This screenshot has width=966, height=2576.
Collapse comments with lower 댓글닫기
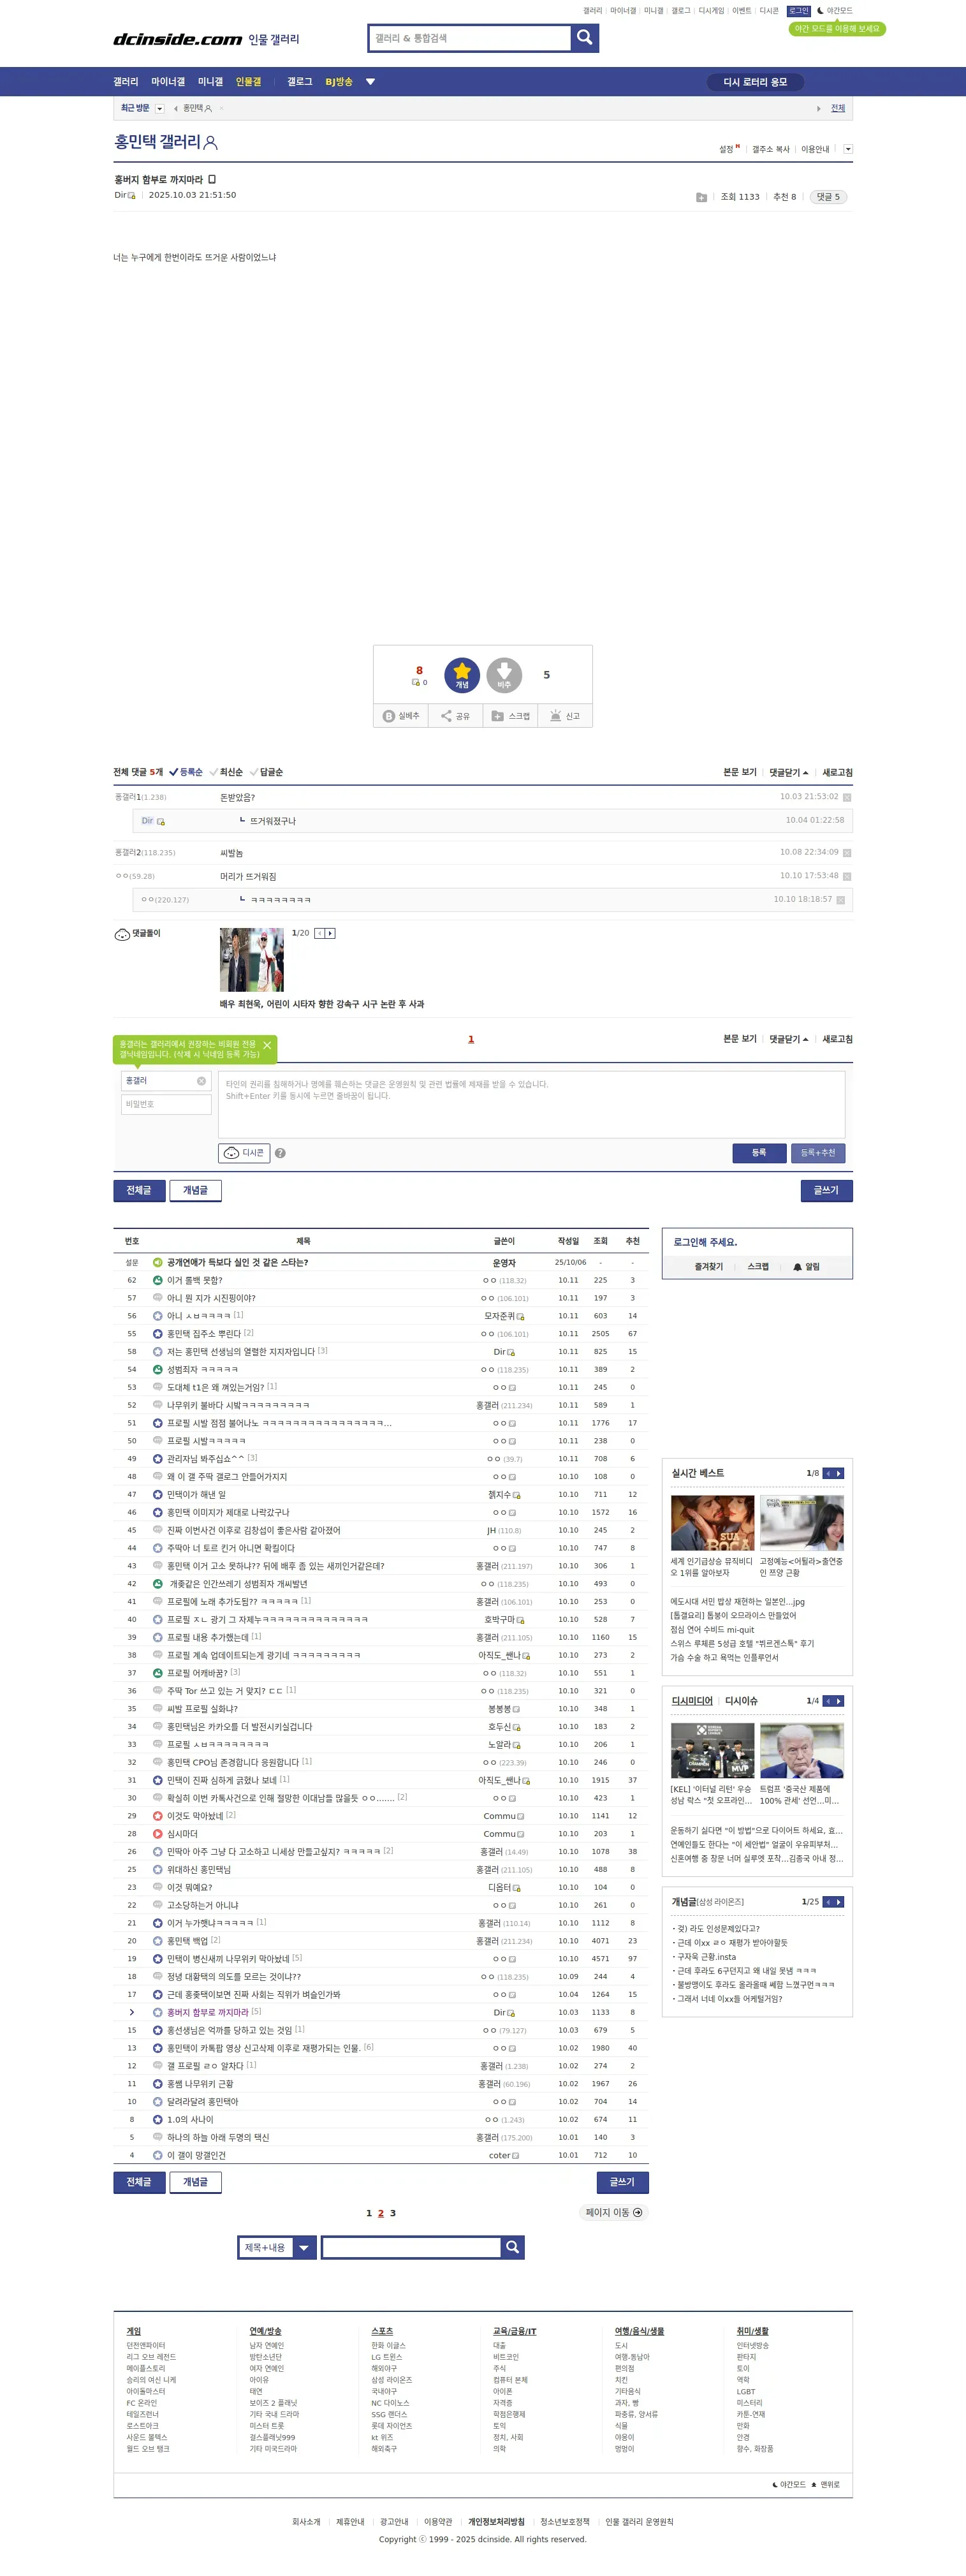point(789,1039)
